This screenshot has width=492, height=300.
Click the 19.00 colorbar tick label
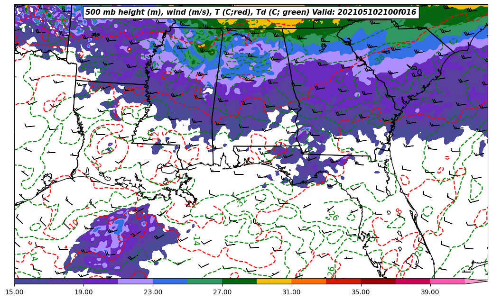coord(84,292)
